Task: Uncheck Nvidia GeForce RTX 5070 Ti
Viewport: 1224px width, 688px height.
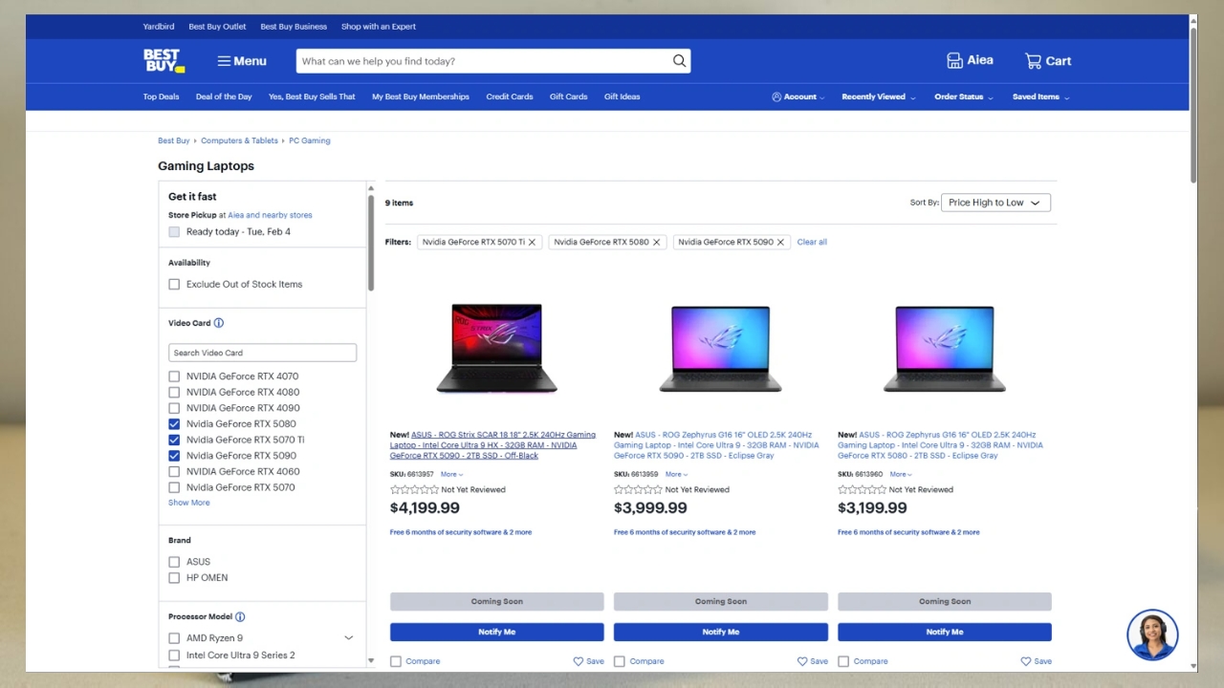Action: click(x=174, y=441)
